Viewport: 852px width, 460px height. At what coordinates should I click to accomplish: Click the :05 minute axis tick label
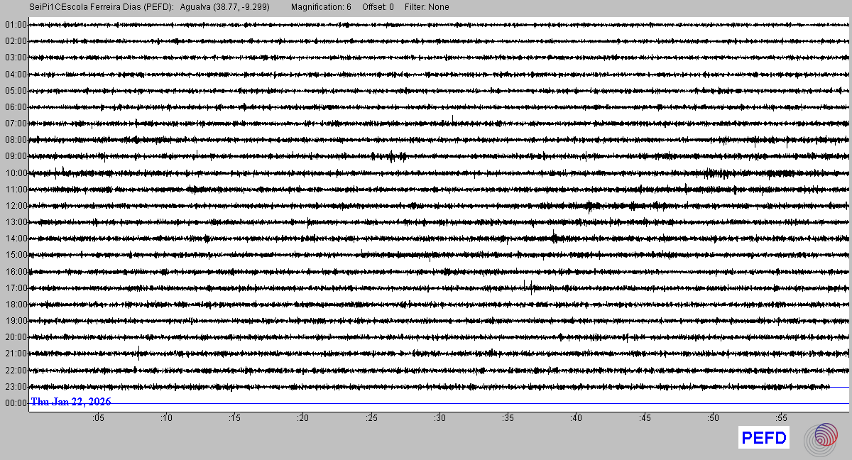click(98, 418)
